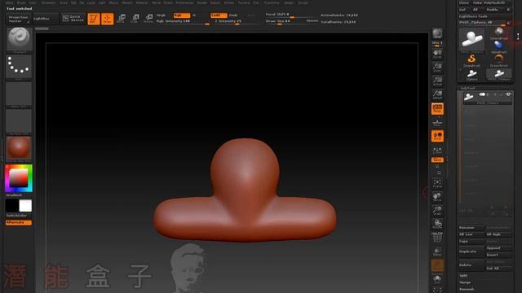Toggle the Alternate button

click(19, 222)
